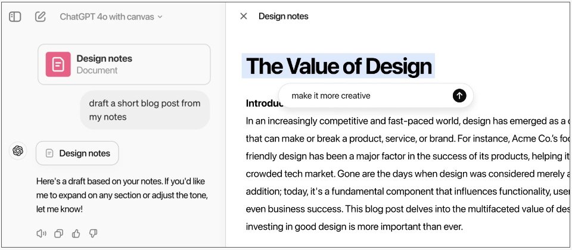The image size is (572, 250).
Task: Open the Design notes document card
Action: click(x=124, y=64)
